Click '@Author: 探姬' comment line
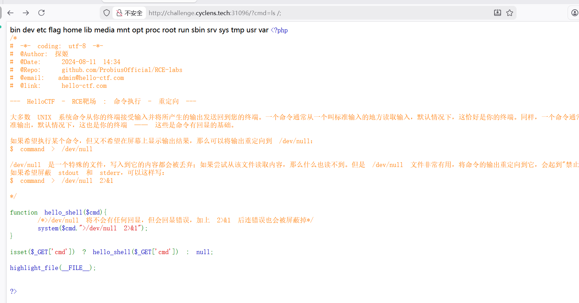 click(x=39, y=54)
